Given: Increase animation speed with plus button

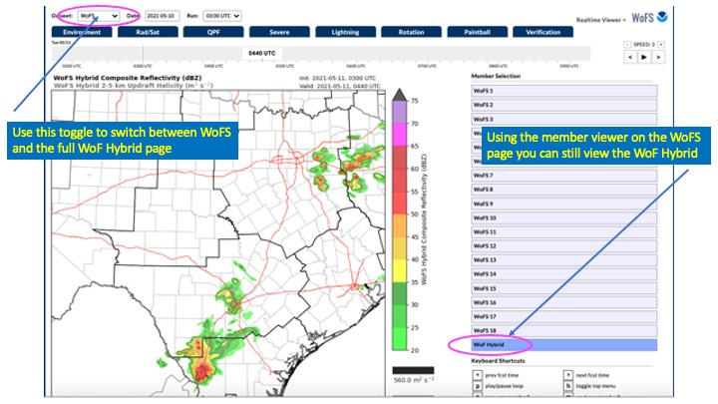Looking at the screenshot, I should click(x=661, y=45).
